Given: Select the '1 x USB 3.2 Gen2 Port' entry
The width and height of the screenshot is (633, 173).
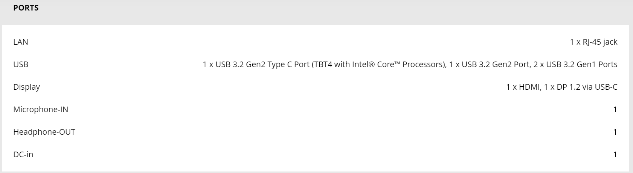Looking at the screenshot, I should pos(489,65).
